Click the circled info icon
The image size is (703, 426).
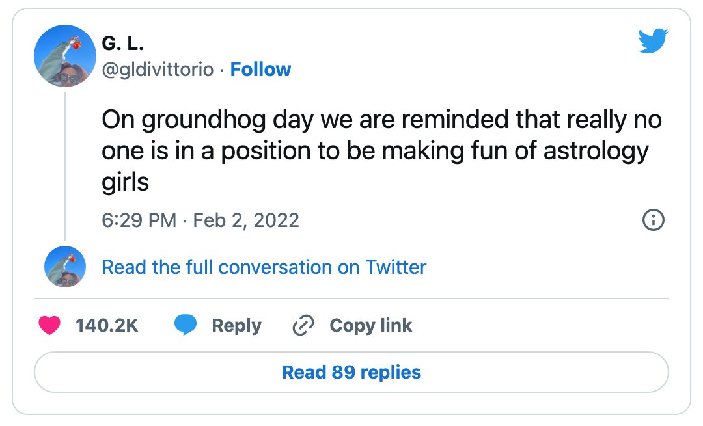654,220
